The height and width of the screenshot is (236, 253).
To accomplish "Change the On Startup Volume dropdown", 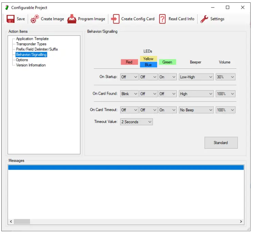I will point(225,77).
